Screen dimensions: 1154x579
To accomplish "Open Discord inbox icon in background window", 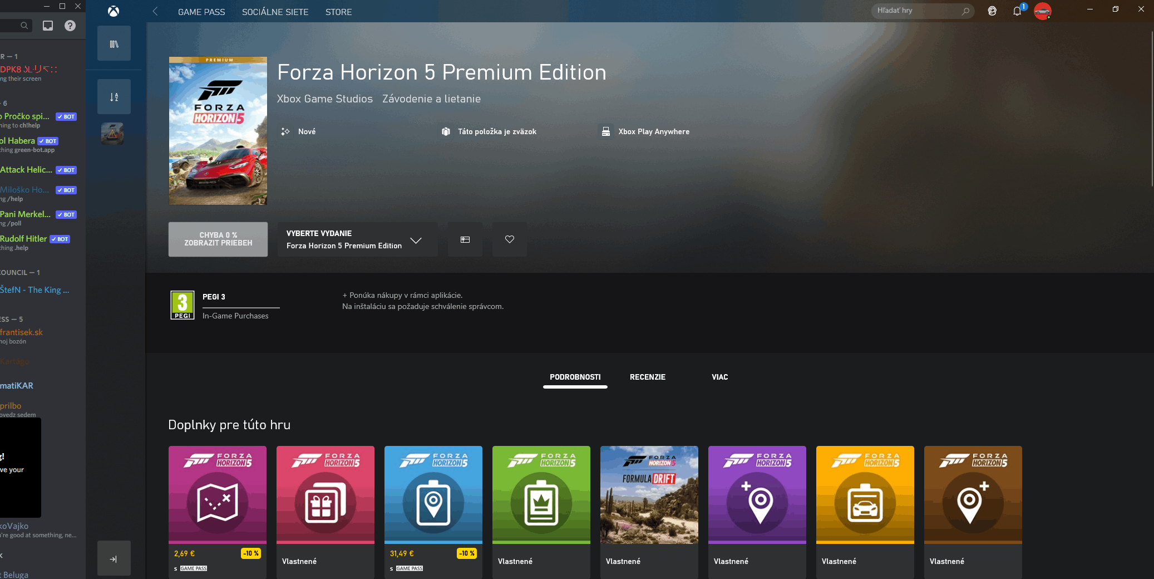I will [x=48, y=26].
